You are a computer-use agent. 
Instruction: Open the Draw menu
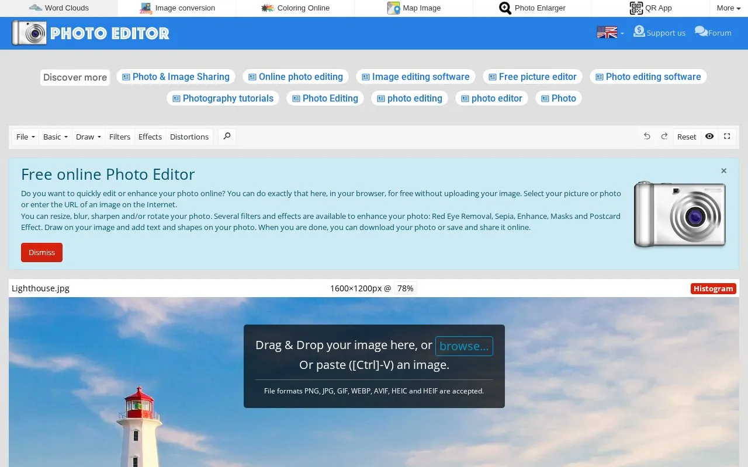(88, 137)
